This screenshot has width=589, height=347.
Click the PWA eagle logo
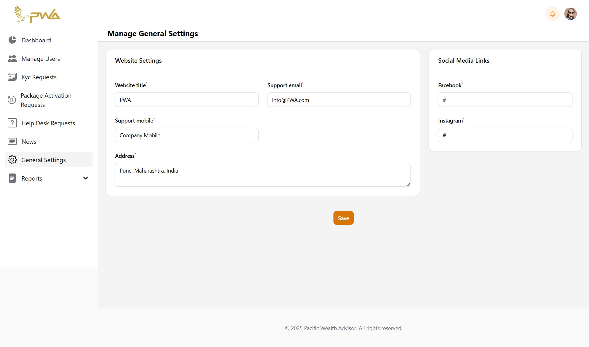pyautogui.click(x=37, y=14)
